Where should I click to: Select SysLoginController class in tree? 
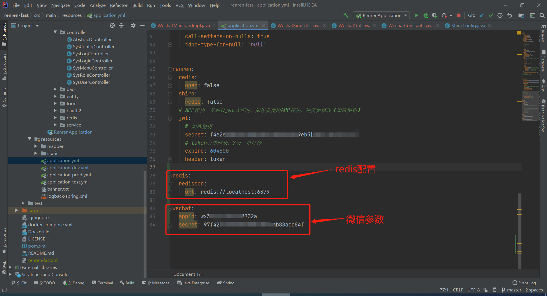pyautogui.click(x=93, y=61)
